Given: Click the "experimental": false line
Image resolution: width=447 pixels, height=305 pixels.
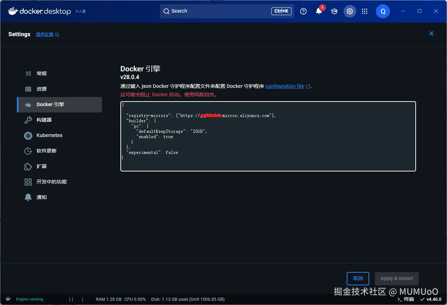Looking at the screenshot, I should click(x=152, y=152).
